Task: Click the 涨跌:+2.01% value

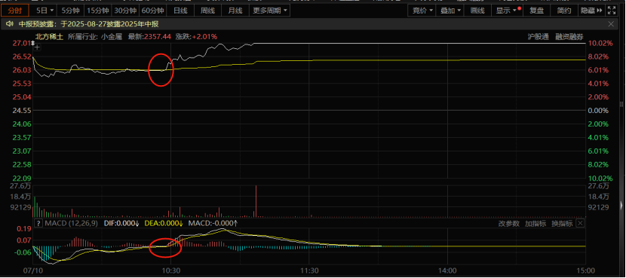Action: (196, 37)
